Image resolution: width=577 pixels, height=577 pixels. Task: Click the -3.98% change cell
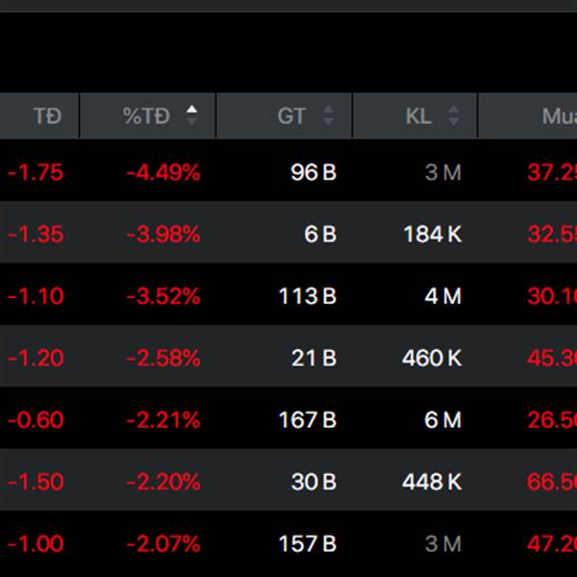pyautogui.click(x=163, y=234)
